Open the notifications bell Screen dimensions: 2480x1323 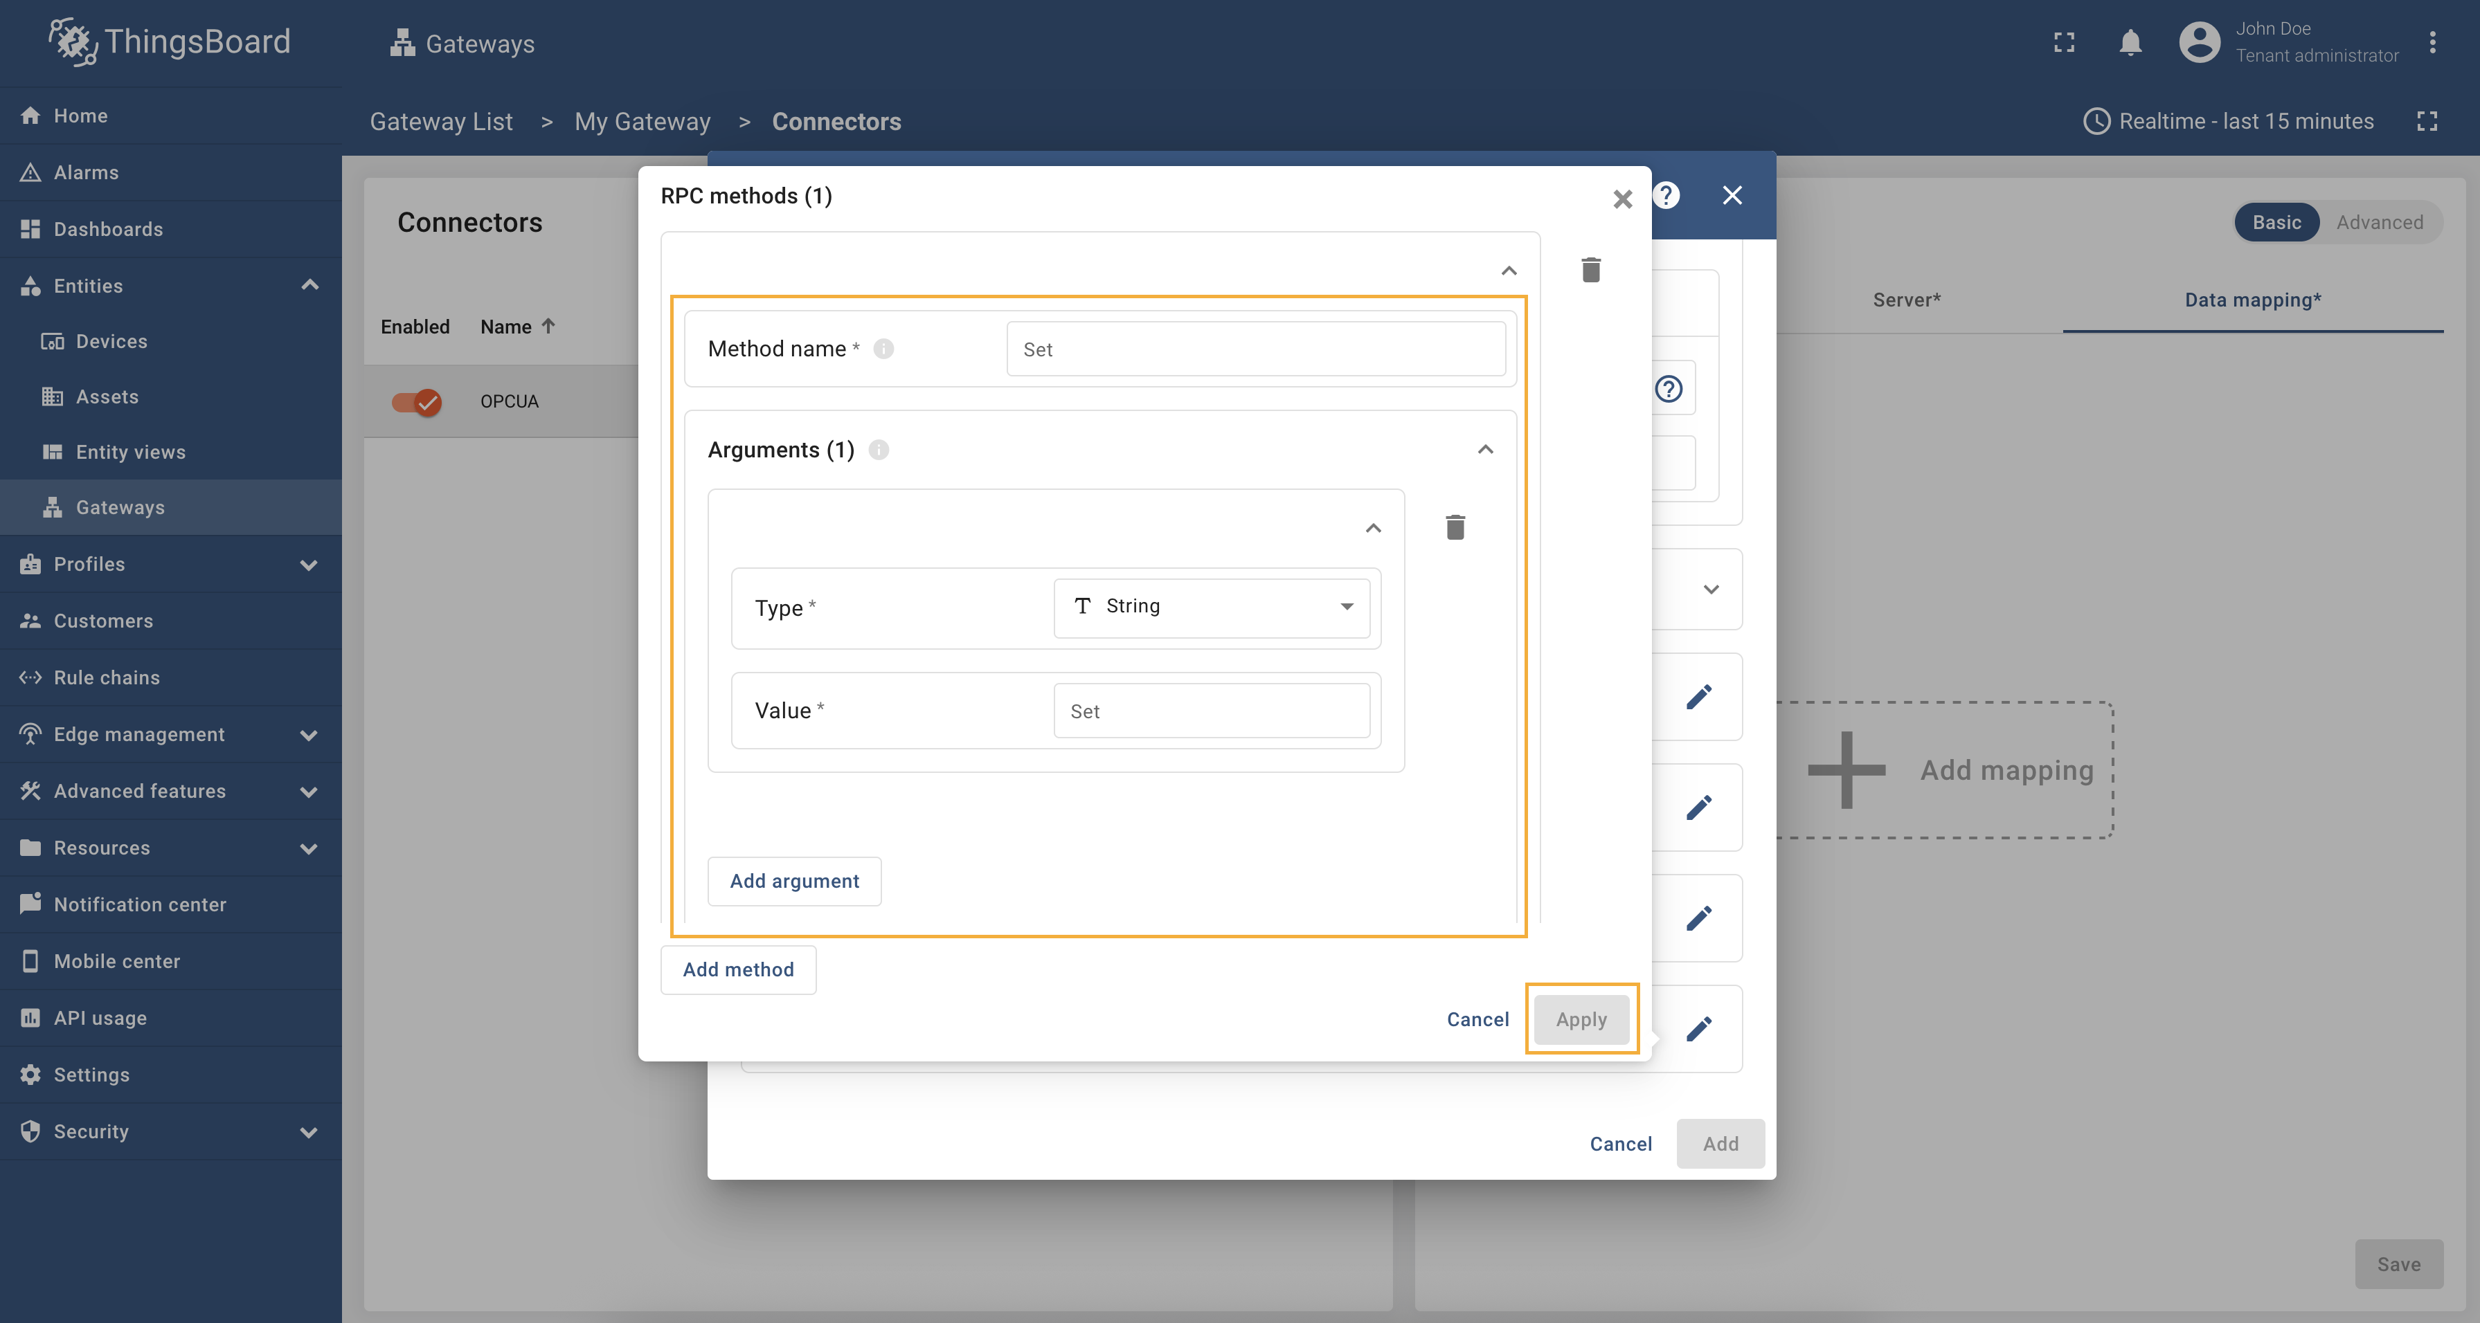click(2130, 42)
